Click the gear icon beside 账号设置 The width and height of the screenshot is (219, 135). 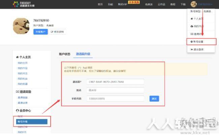tap(191, 42)
